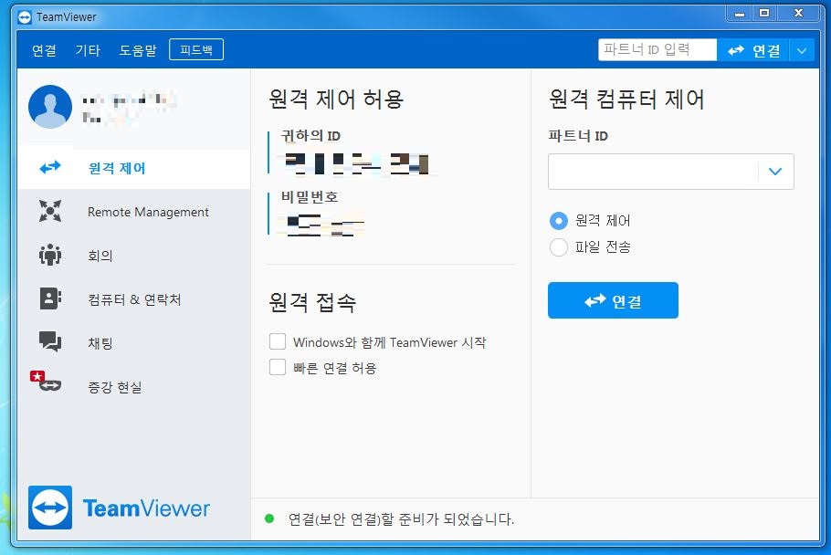Switch to the Remote Management tab label
This screenshot has width=831, height=555.
point(148,212)
